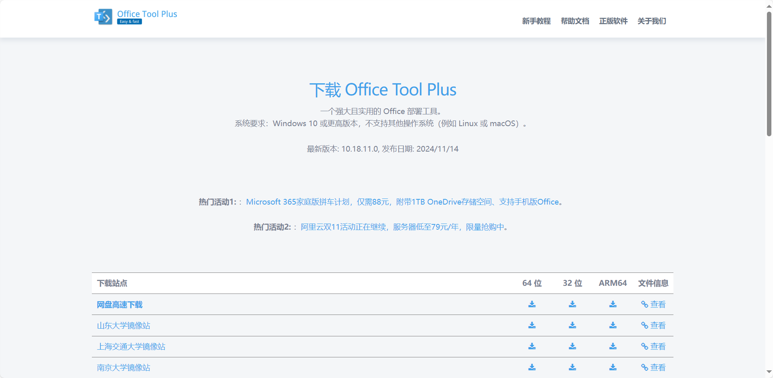Image resolution: width=773 pixels, height=378 pixels.
Task: Download 64 位 from 南京大学镜像站 row
Action: [532, 367]
